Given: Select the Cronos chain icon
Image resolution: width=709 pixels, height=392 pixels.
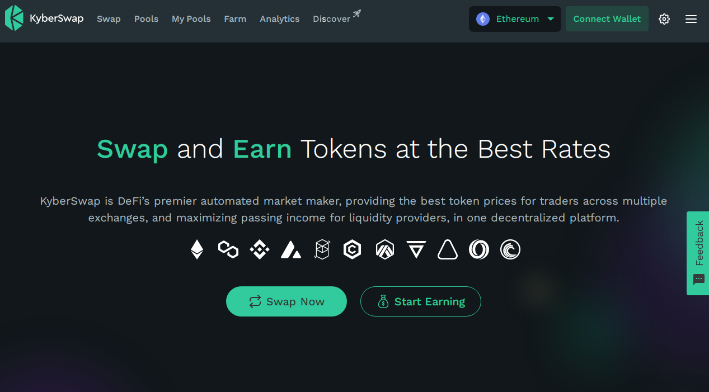Looking at the screenshot, I should click(x=352, y=249).
